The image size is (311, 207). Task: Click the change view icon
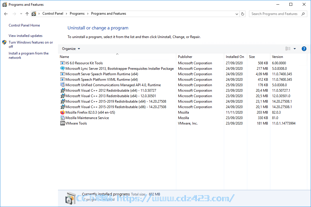(x=288, y=48)
